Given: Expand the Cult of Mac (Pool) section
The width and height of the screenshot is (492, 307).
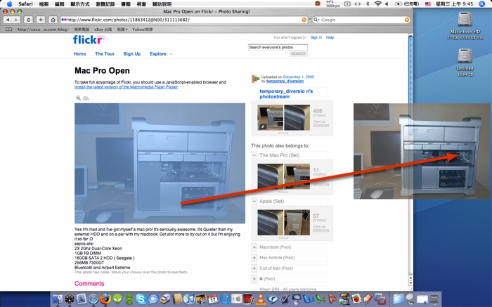Looking at the screenshot, I should click(x=254, y=268).
